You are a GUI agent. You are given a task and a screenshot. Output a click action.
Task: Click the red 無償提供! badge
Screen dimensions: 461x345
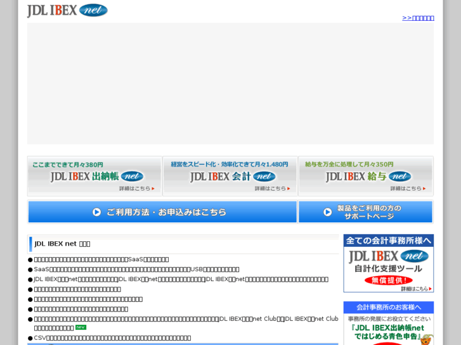pos(388,280)
